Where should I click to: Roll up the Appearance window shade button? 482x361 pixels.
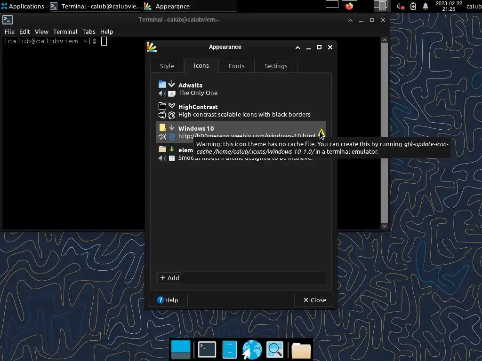(297, 47)
